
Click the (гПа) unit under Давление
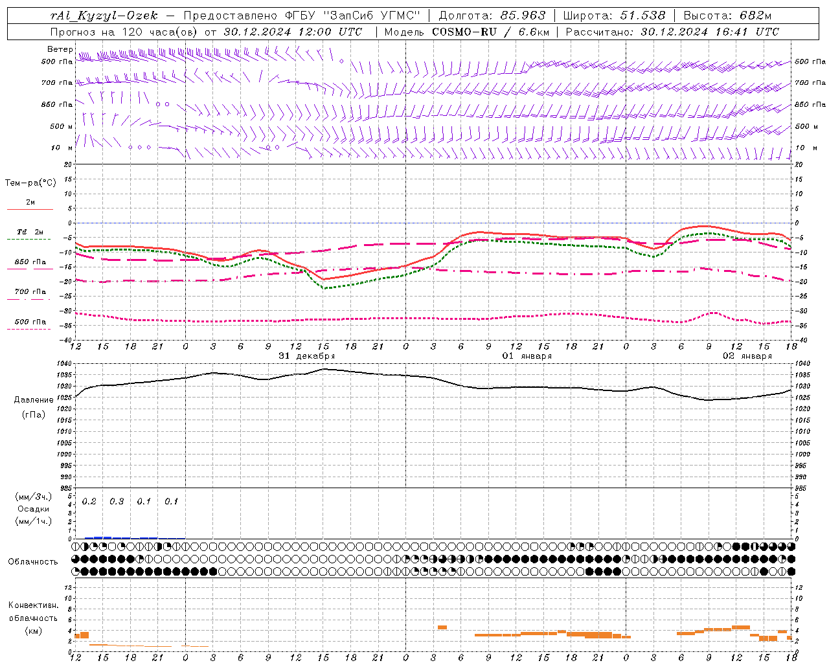[x=34, y=415]
